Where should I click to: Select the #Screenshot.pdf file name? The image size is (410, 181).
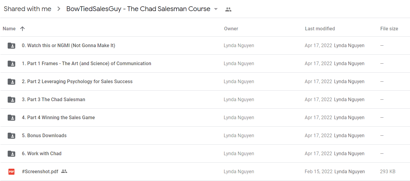point(40,172)
